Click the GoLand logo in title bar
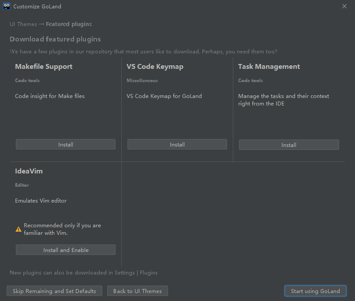Image resolution: width=355 pixels, height=301 pixels. coord(7,6)
